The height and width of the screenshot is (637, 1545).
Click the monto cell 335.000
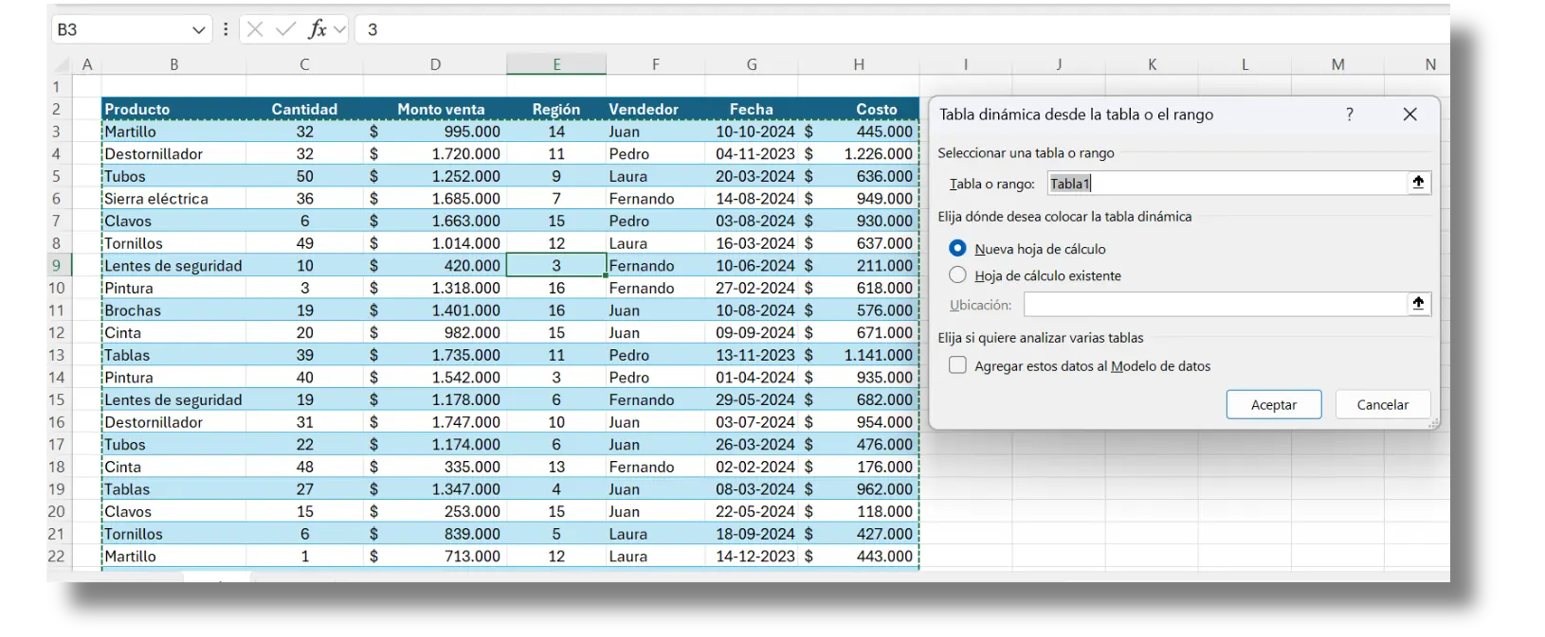pyautogui.click(x=435, y=467)
